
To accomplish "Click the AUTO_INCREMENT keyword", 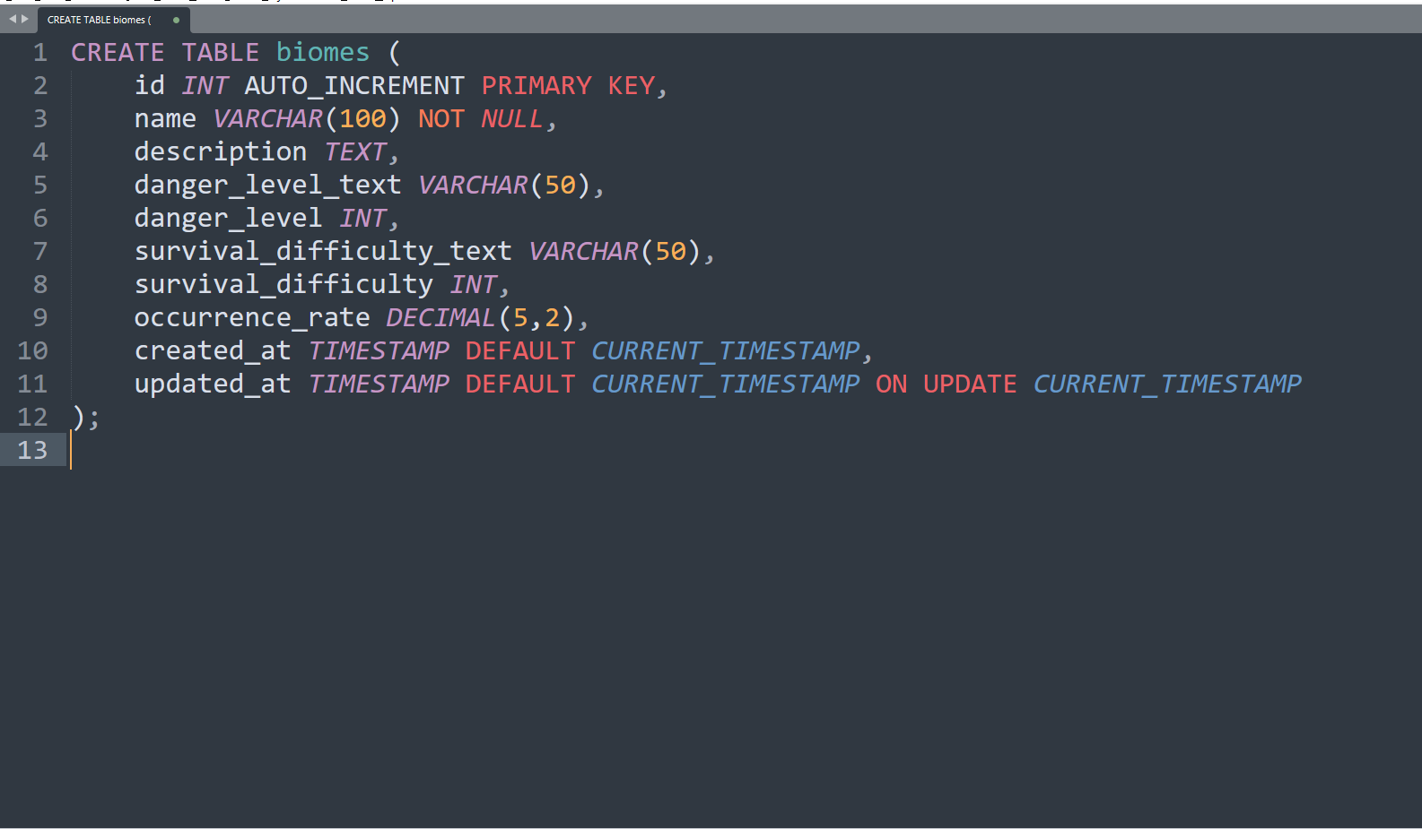I will click(x=354, y=86).
